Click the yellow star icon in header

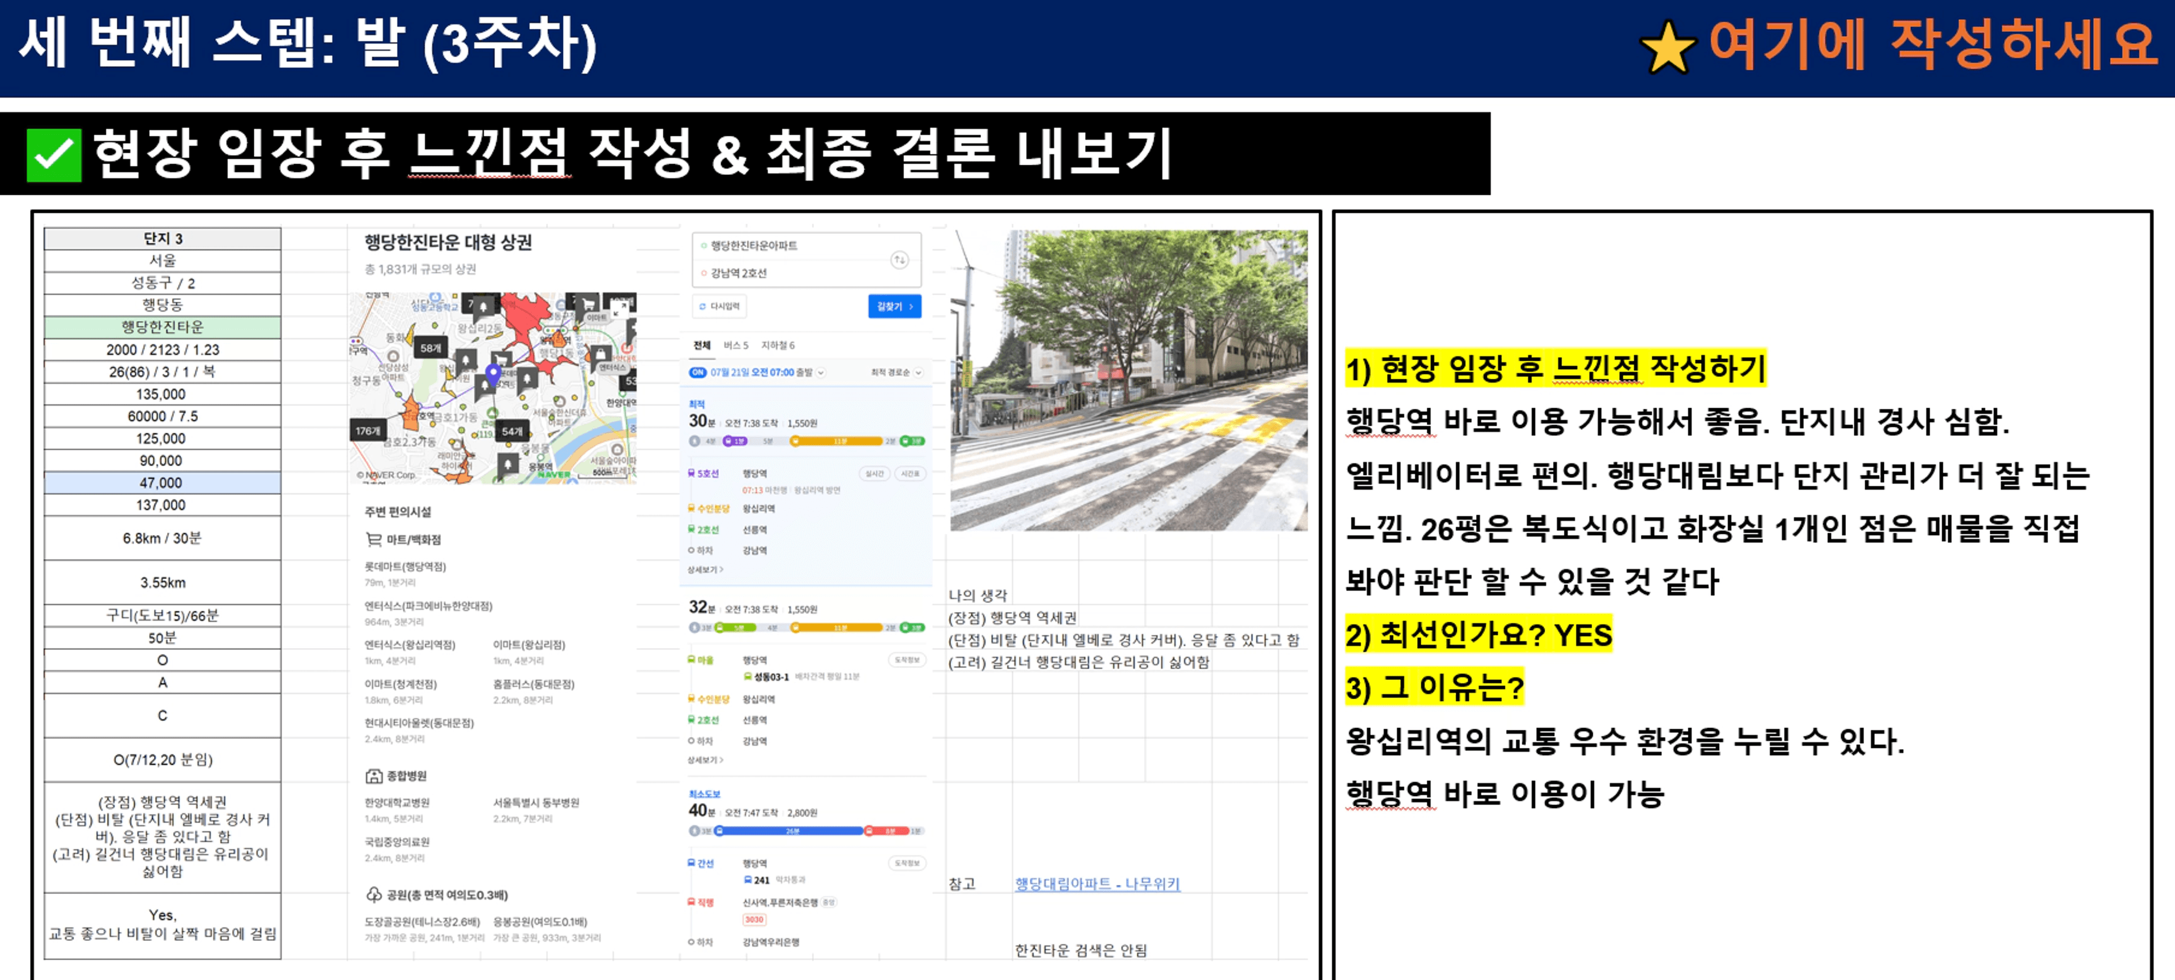point(1669,48)
